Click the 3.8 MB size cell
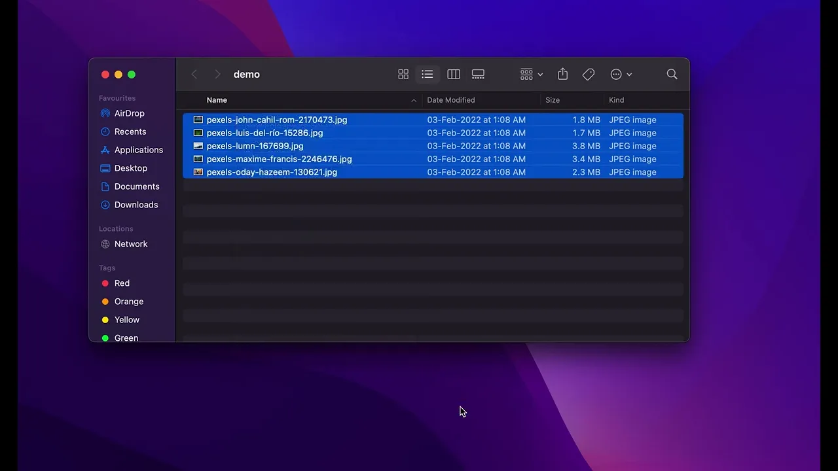 point(586,146)
